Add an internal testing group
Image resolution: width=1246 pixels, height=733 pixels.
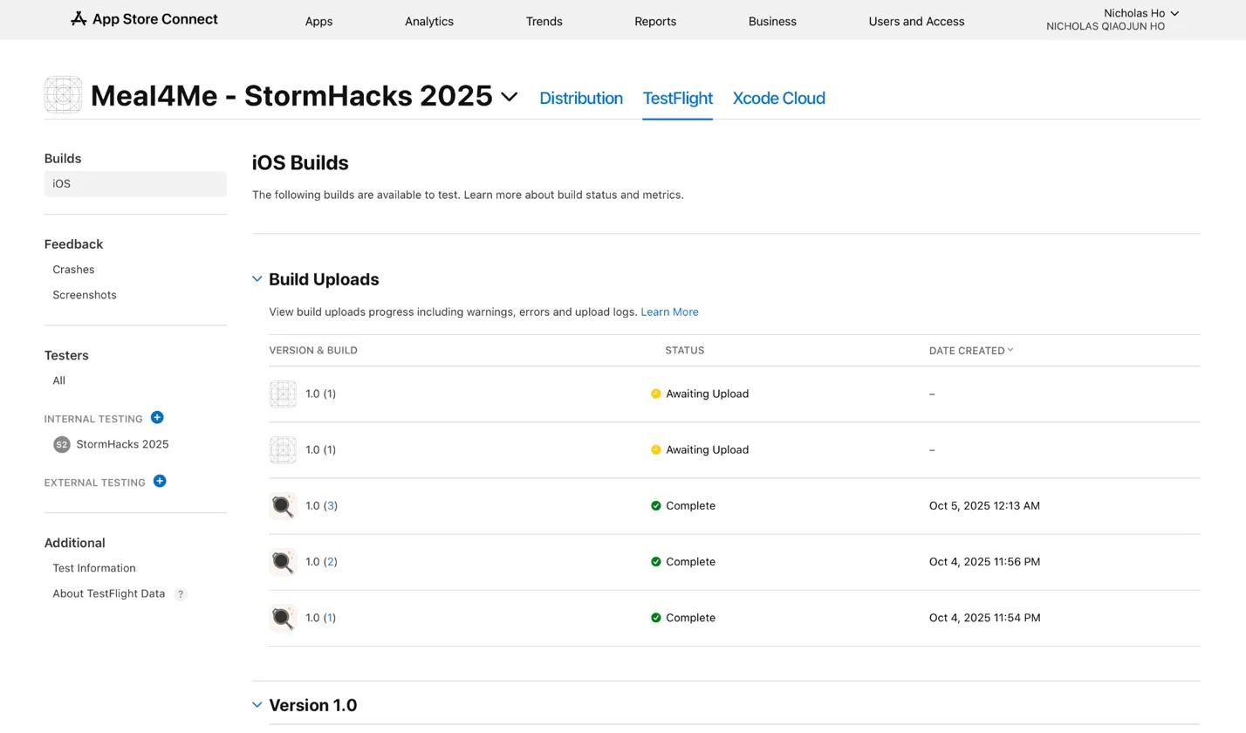pyautogui.click(x=157, y=418)
